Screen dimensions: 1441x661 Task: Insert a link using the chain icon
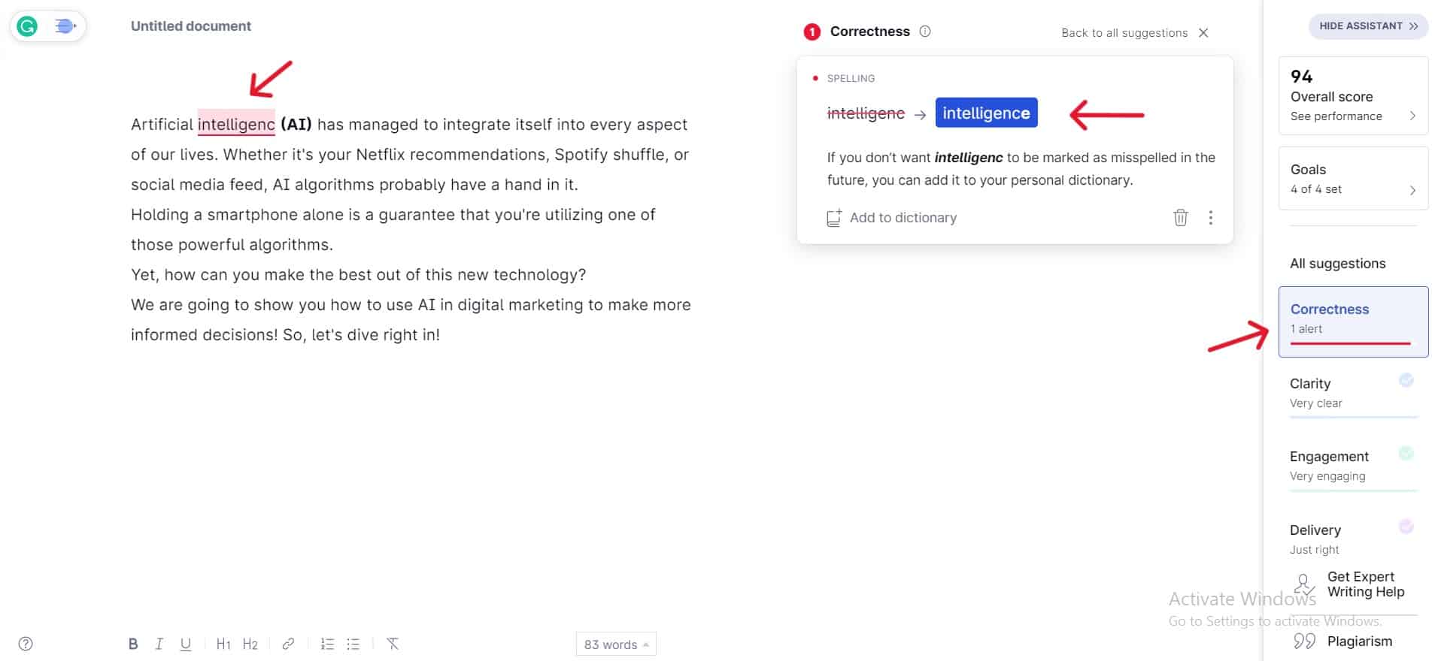point(288,644)
